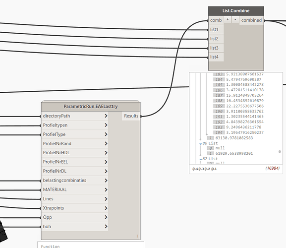Click the belastingcombinaties input label
Viewport: 286px width, 248px height.
click(x=64, y=181)
